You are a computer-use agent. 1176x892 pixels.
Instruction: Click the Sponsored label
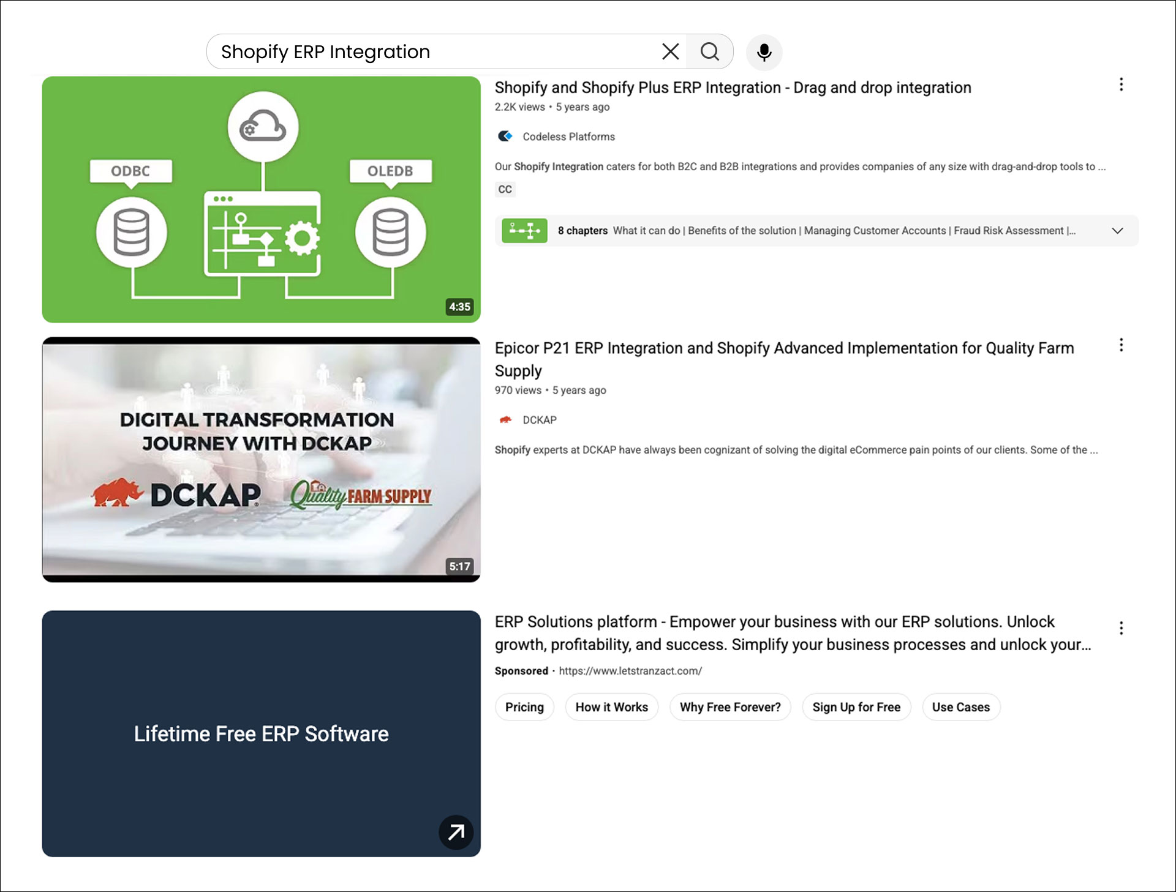[521, 671]
